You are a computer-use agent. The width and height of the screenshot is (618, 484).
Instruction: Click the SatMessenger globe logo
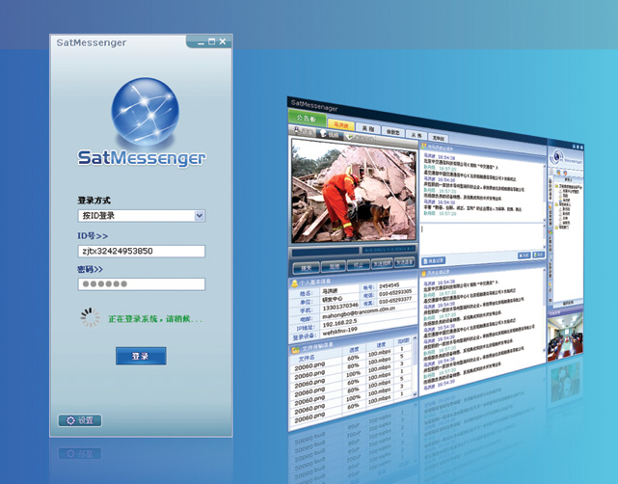click(x=145, y=111)
